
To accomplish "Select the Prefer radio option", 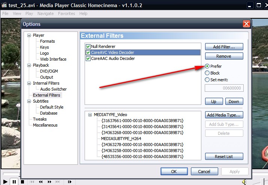I will click(x=207, y=66).
